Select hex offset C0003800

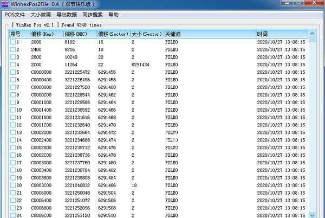tap(41, 178)
